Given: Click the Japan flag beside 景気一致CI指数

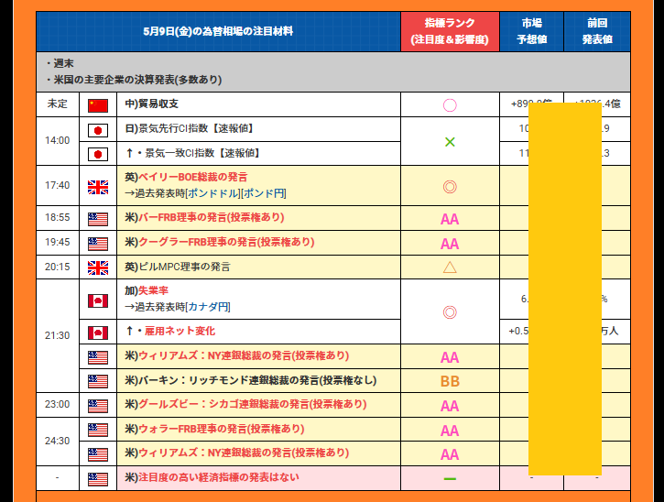Looking at the screenshot, I should (98, 154).
